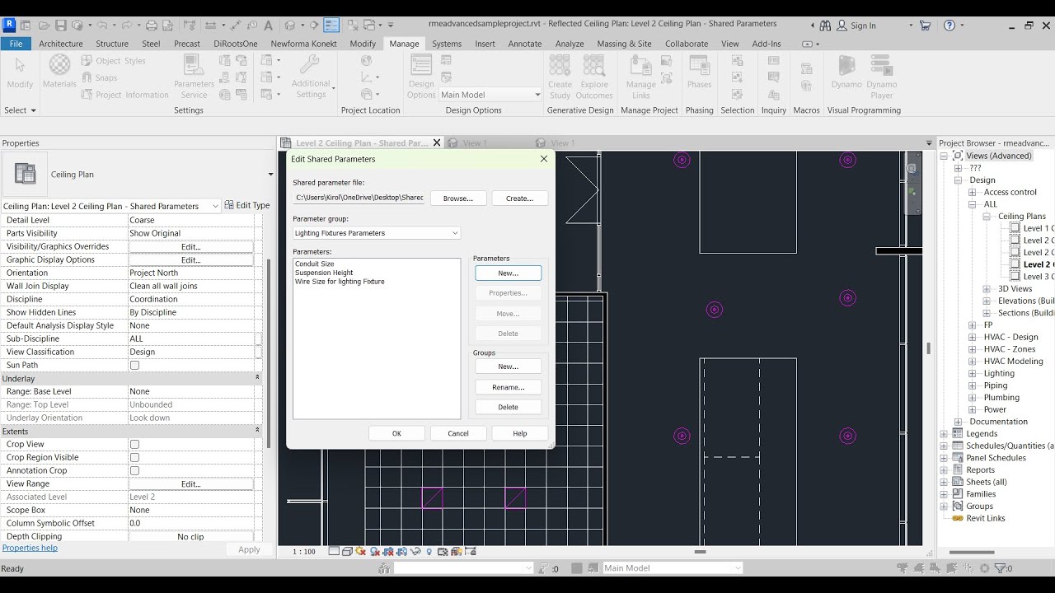
Task: Toggle the Sun Path checkbox
Action: click(x=134, y=365)
